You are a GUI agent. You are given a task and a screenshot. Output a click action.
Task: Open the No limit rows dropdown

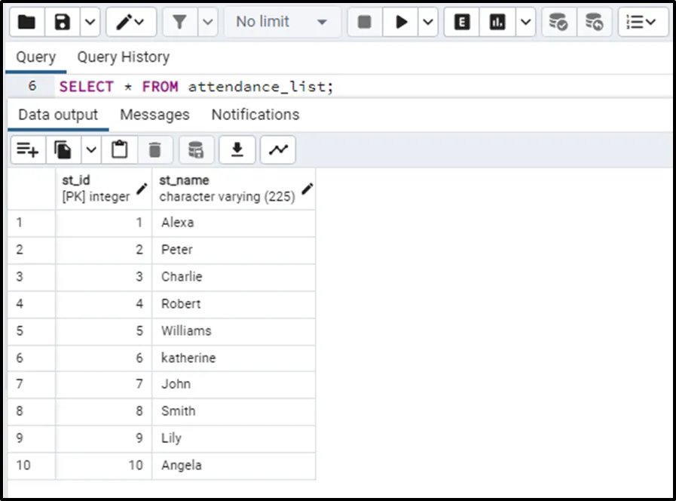(281, 23)
